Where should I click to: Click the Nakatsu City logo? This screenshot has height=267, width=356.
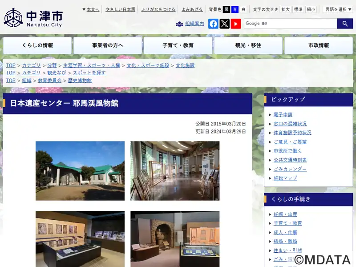(x=33, y=18)
